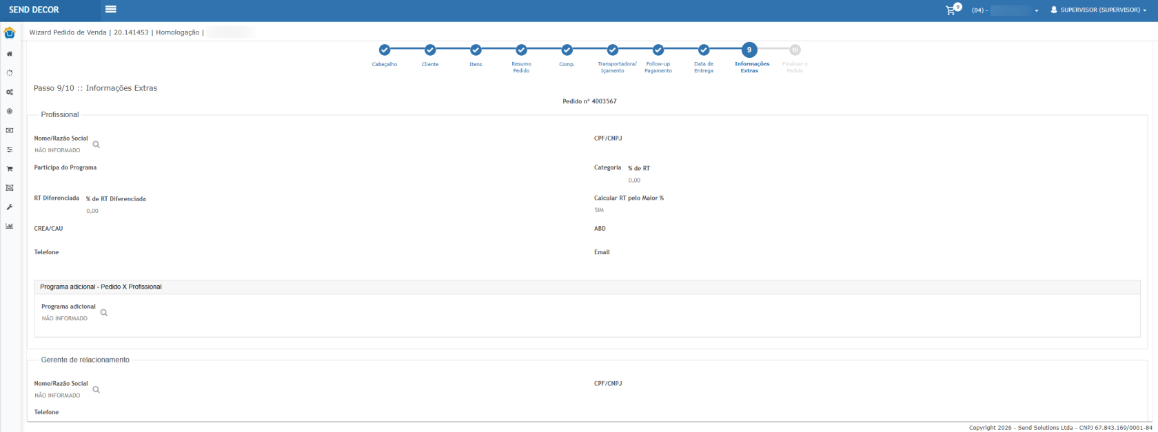
Task: Click the Passo 9/10 Informações Extras heading
Action: click(x=95, y=88)
